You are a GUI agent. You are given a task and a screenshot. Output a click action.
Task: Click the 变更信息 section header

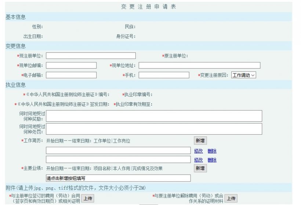pyautogui.click(x=15, y=46)
